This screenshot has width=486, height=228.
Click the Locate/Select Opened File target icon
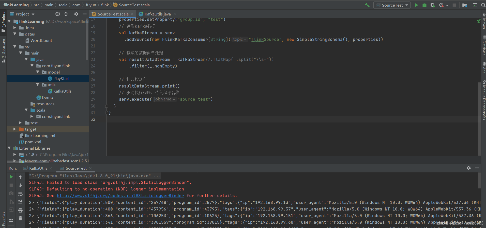(x=58, y=14)
